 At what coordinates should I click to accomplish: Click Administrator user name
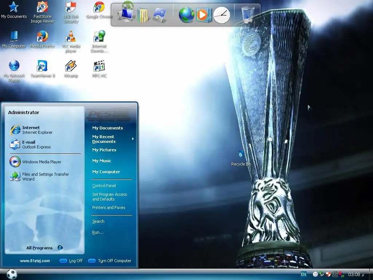24,112
